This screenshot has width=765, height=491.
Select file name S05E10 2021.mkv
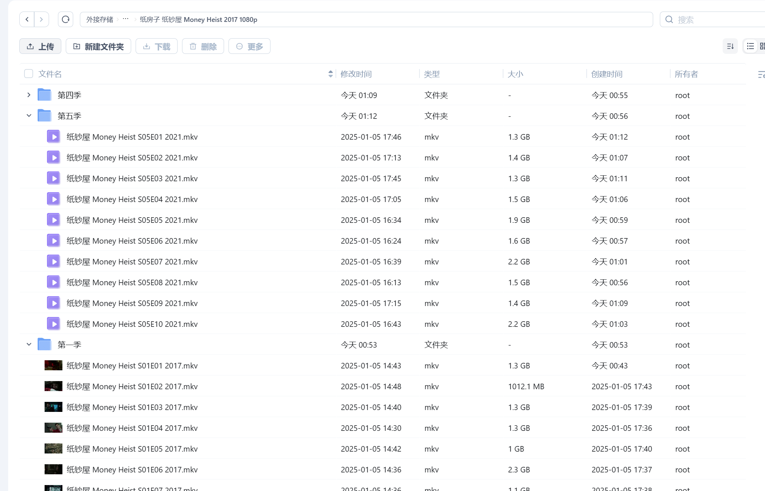pyautogui.click(x=132, y=324)
